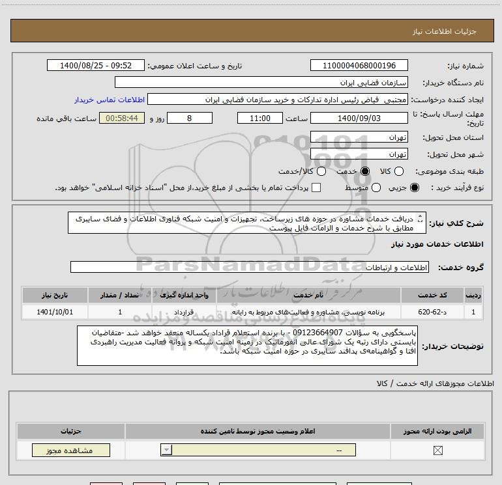The height and width of the screenshot is (485, 502).
Task: Open buyer contact information link
Action: [110, 100]
